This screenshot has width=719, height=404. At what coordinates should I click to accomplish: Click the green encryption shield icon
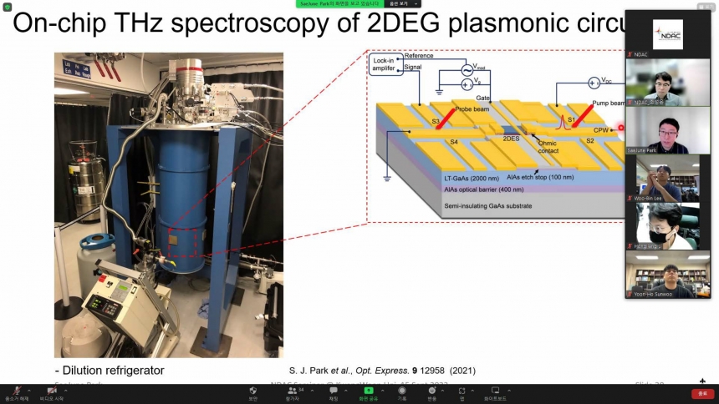(8, 8)
